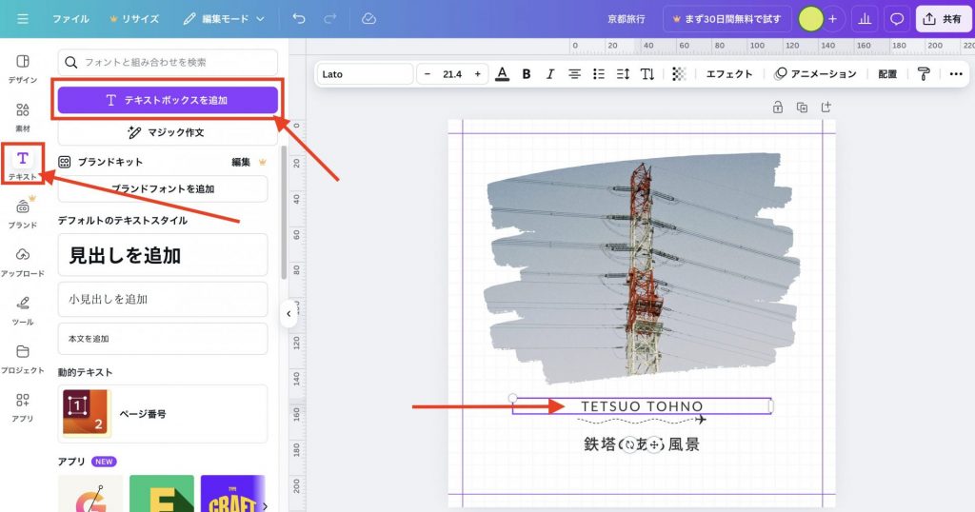Click the yellow-green profile avatar
The width and height of the screenshot is (975, 512).
(x=811, y=19)
